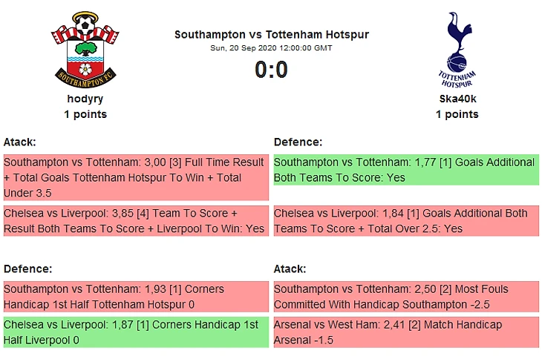
Task: Open the Ska40k player name
Action: pos(457,99)
